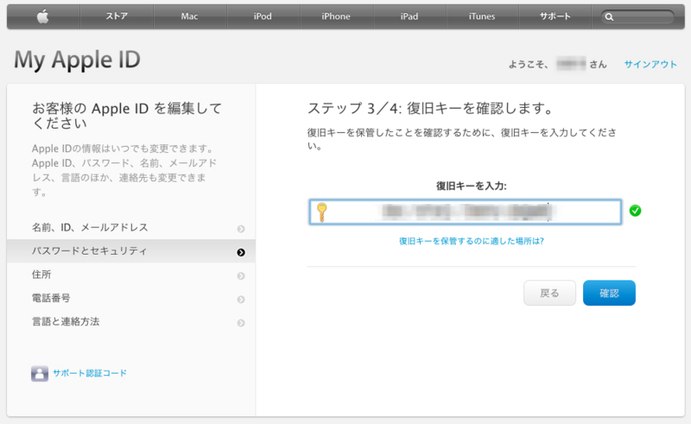
Task: Focus the top search field
Action: 637,17
